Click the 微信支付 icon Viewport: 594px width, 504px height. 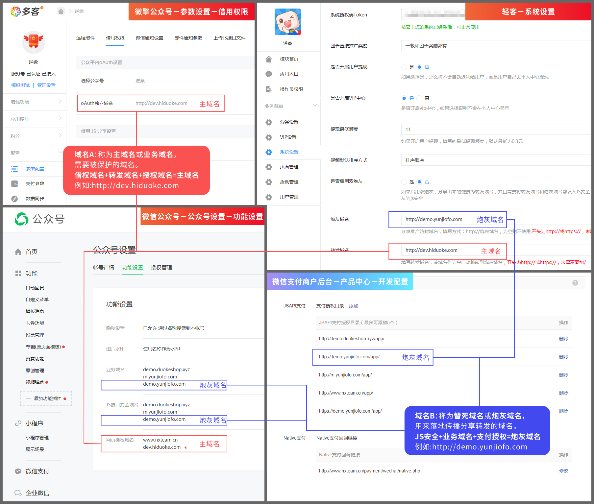[18, 471]
